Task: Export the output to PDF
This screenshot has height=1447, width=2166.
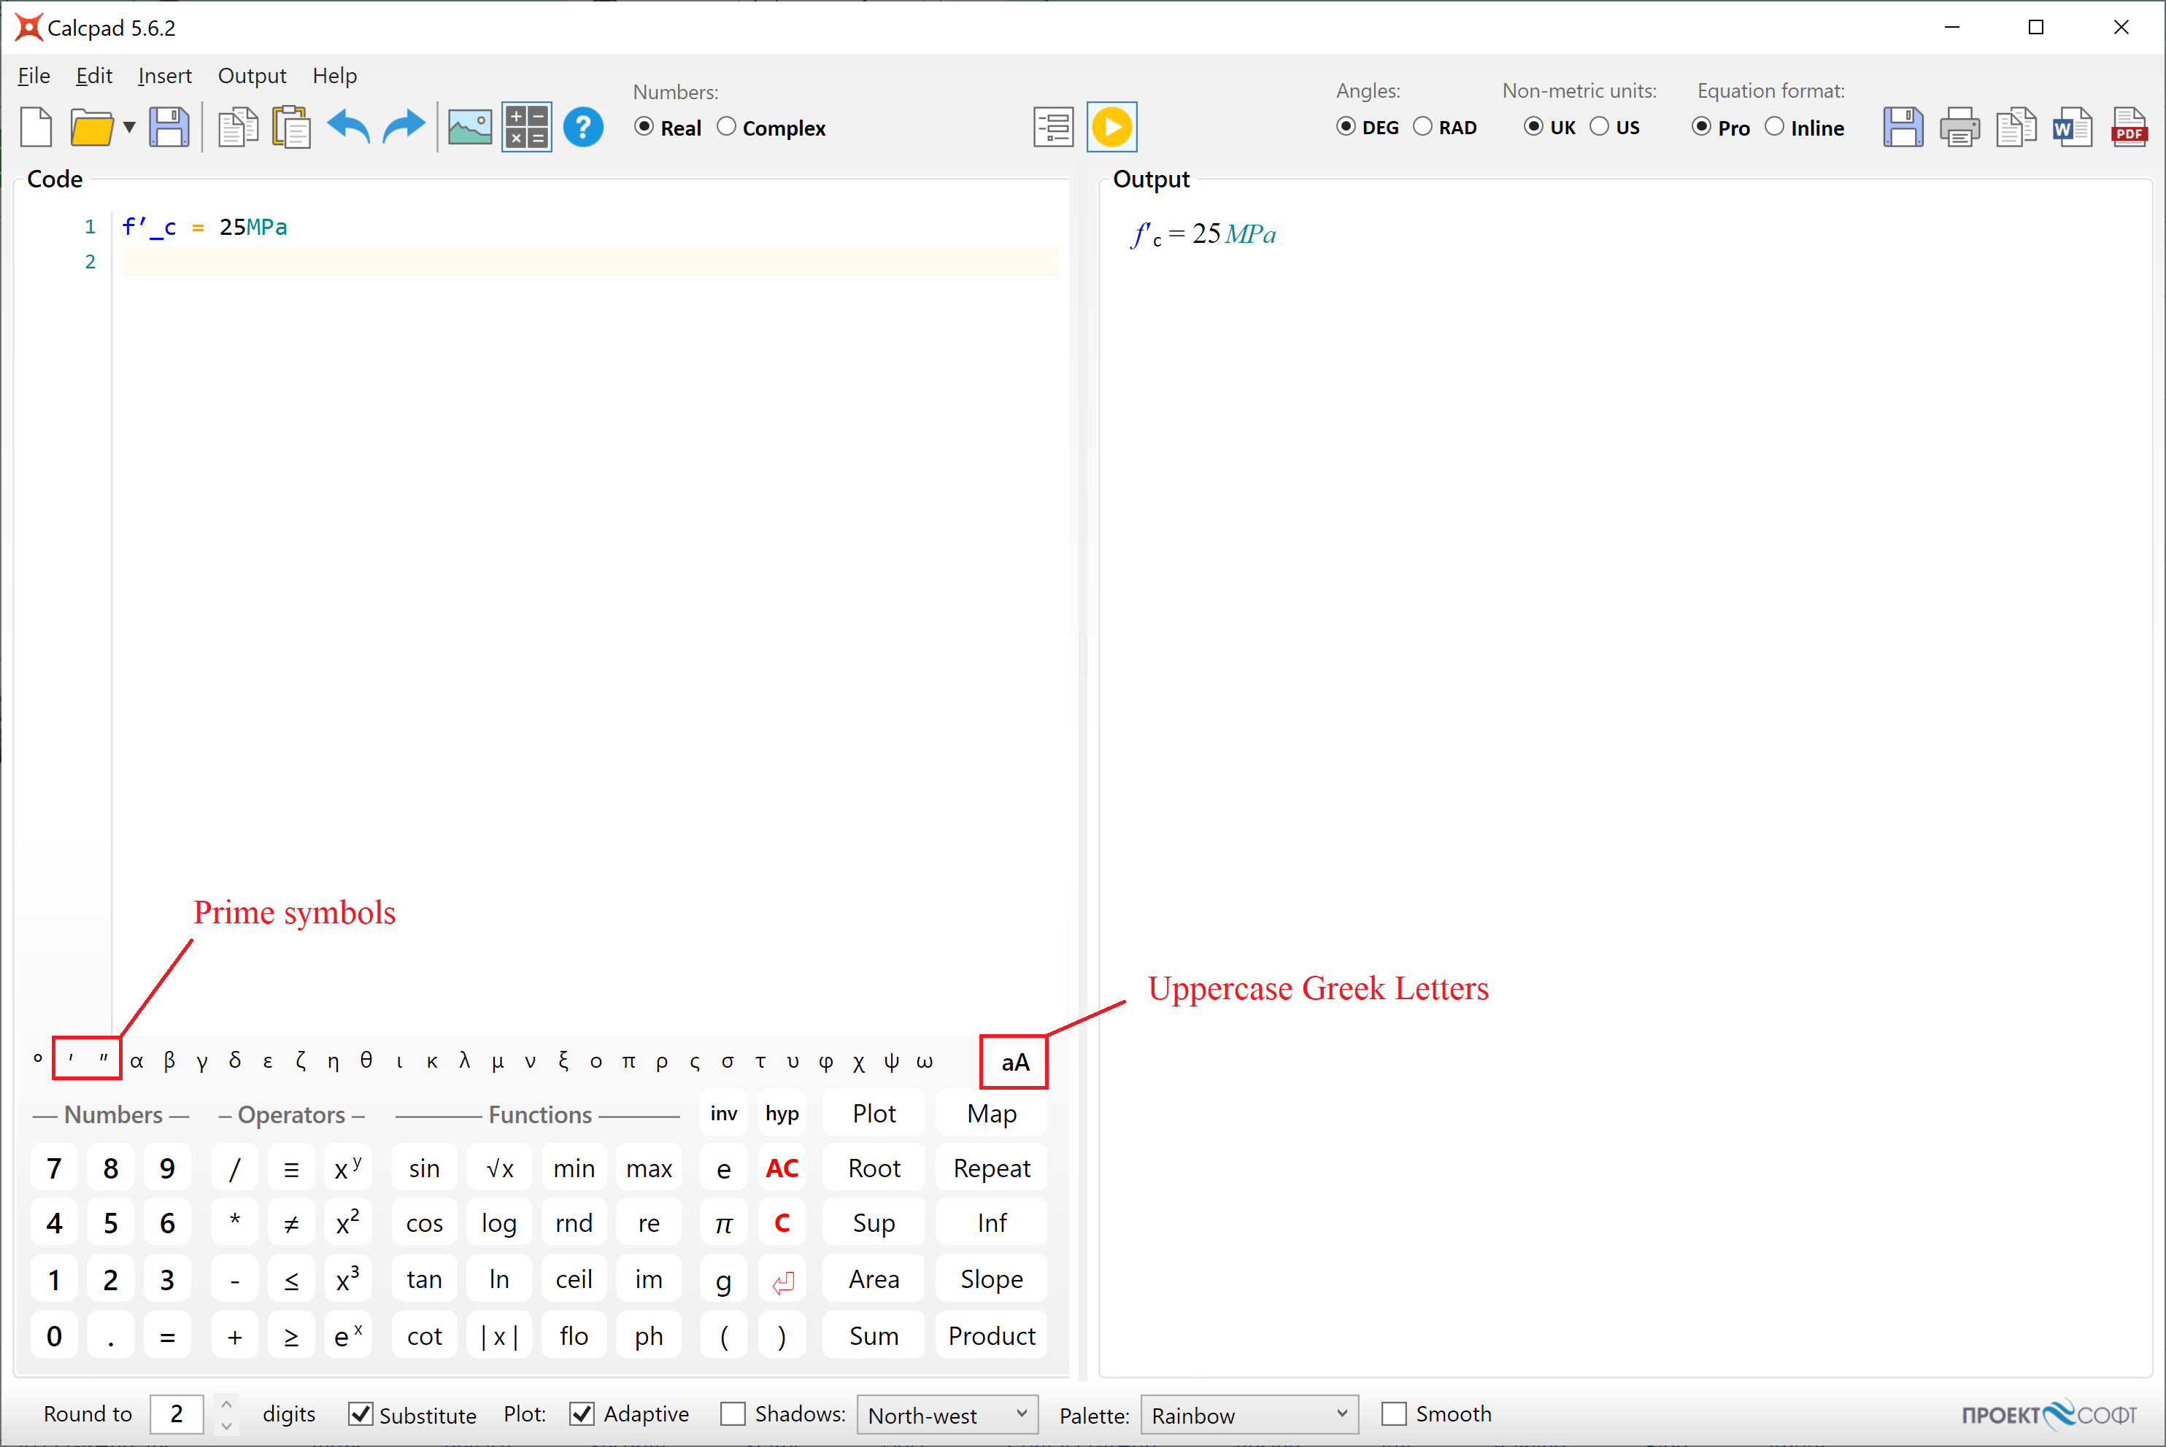Action: point(2129,126)
